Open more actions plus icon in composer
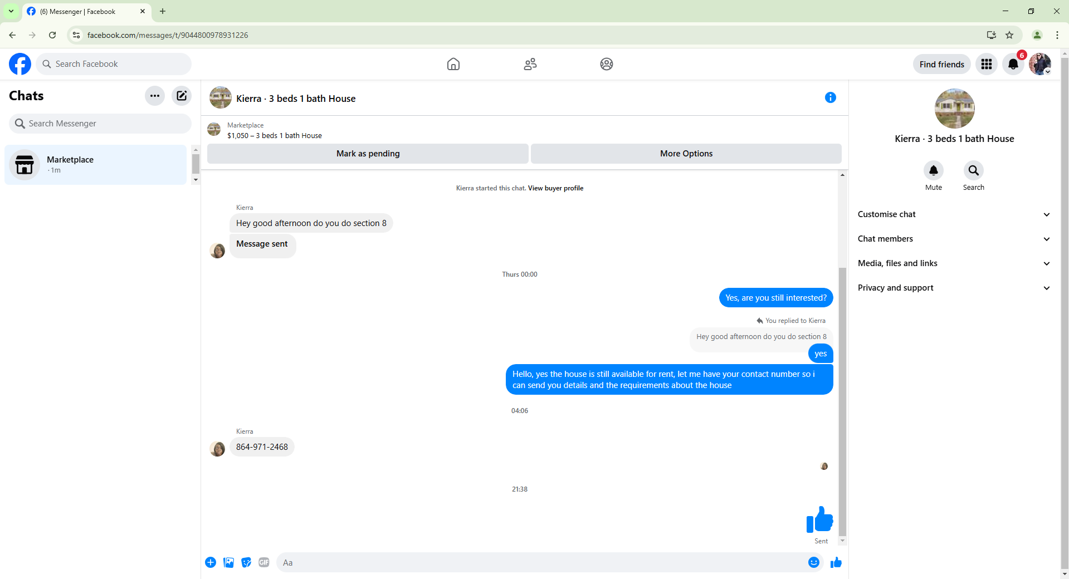 (x=211, y=562)
